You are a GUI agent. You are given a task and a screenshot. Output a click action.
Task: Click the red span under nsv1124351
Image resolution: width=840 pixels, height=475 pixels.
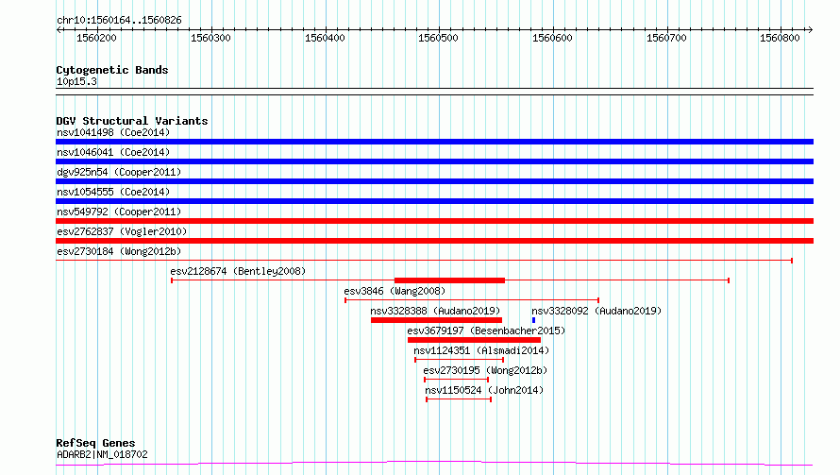(x=459, y=360)
